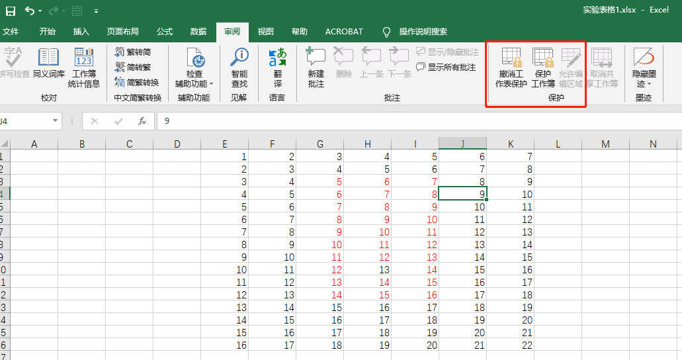Open 同义词库 thesaurus

49,64
